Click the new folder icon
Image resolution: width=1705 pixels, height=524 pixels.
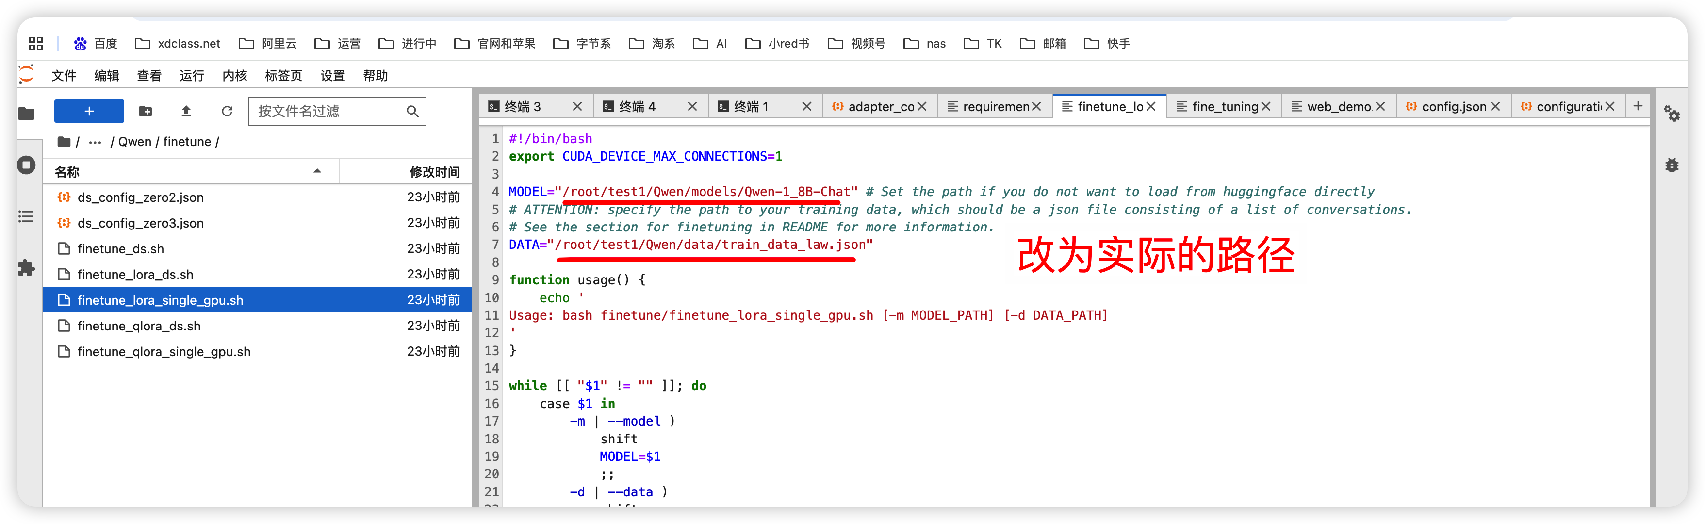146,111
